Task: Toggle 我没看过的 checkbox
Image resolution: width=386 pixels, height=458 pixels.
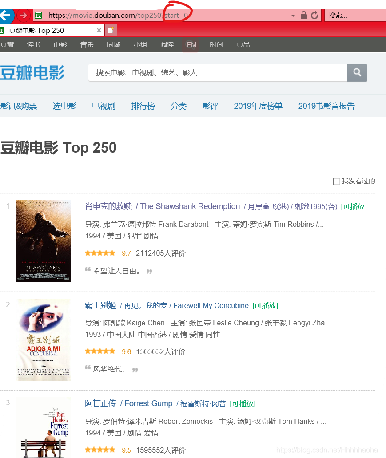Action: coord(337,182)
